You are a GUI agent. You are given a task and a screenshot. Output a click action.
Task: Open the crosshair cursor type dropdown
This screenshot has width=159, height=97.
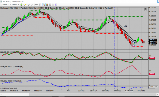36,5
